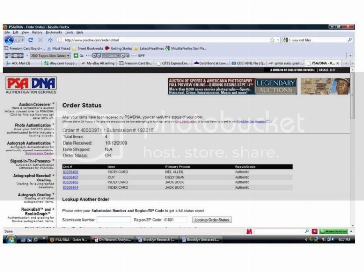
Task: Go to the Home page icon
Action: [x=50, y=40]
